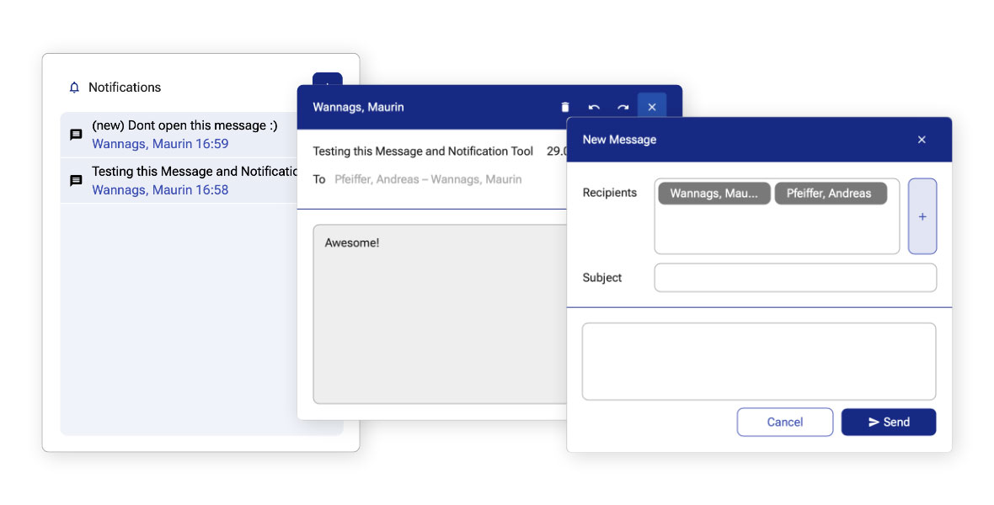Click the 'Testing this Message and Notification Tool' subject

pyautogui.click(x=423, y=151)
